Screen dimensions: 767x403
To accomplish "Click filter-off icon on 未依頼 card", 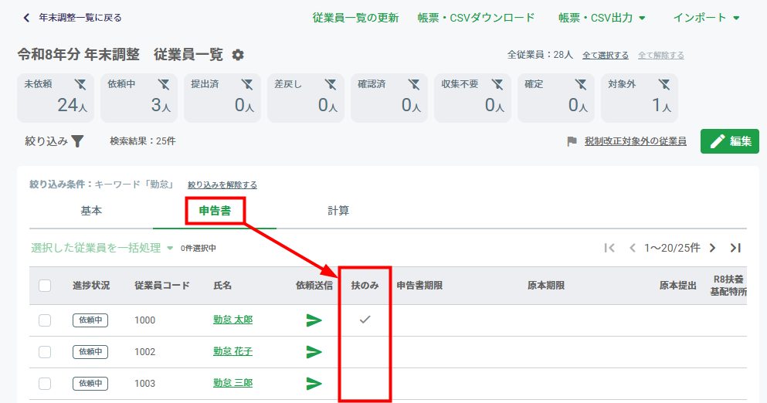I will pos(80,85).
